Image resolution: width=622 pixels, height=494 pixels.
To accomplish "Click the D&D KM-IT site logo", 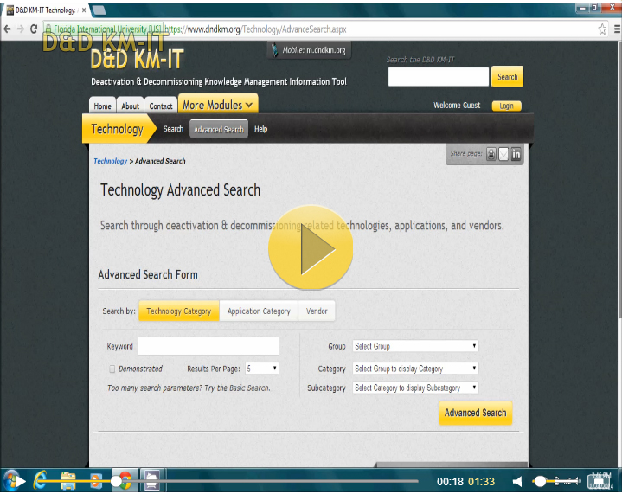I will tap(137, 60).
